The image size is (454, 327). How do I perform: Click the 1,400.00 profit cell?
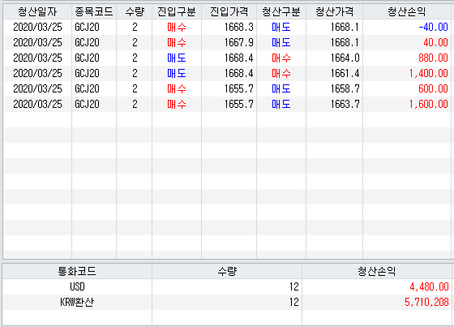[x=407, y=73]
